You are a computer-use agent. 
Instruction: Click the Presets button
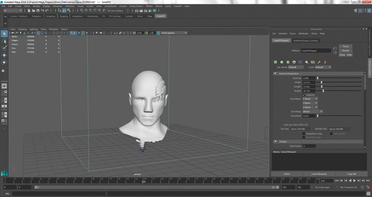[x=346, y=51]
